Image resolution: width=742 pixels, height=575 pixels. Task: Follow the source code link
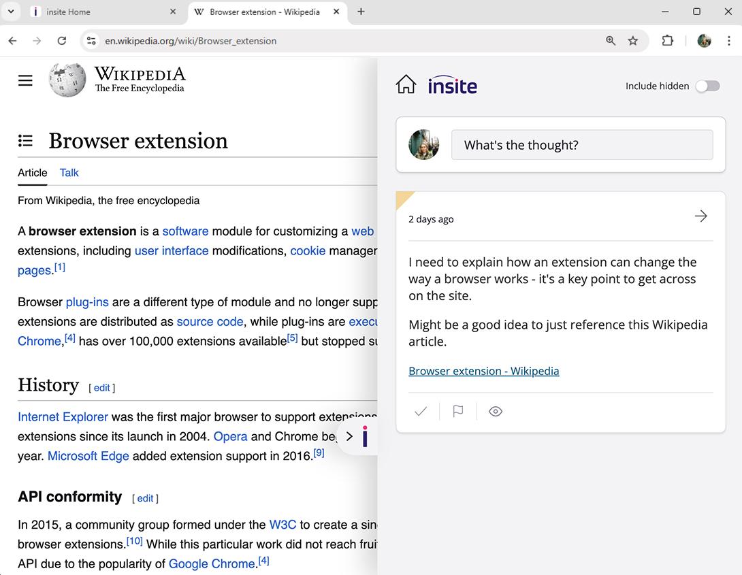[210, 322]
